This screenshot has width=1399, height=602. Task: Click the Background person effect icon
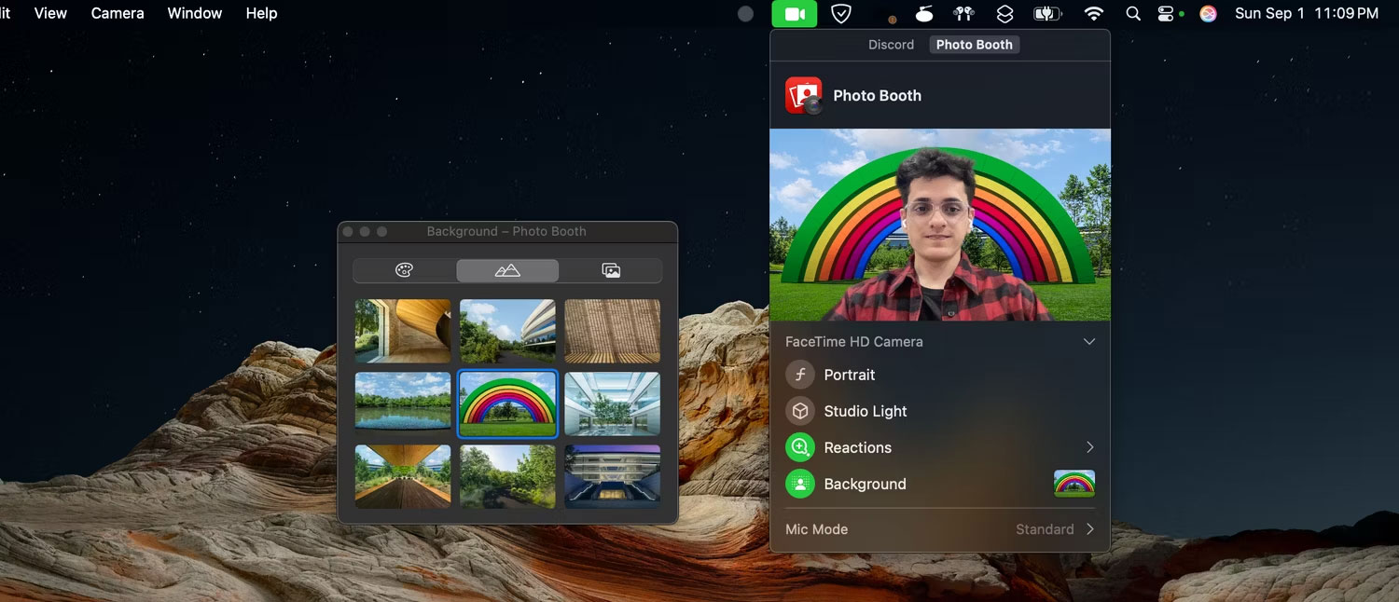coord(799,484)
